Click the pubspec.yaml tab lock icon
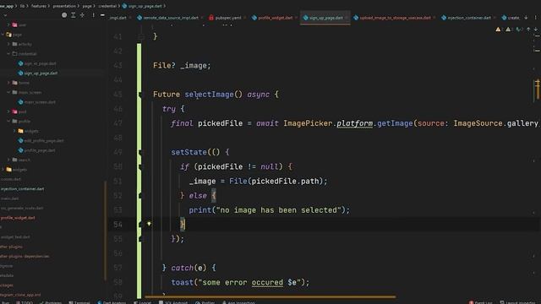 [x=211, y=18]
